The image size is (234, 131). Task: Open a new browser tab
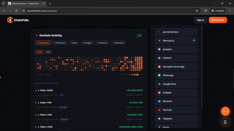pyautogui.click(x=50, y=3)
